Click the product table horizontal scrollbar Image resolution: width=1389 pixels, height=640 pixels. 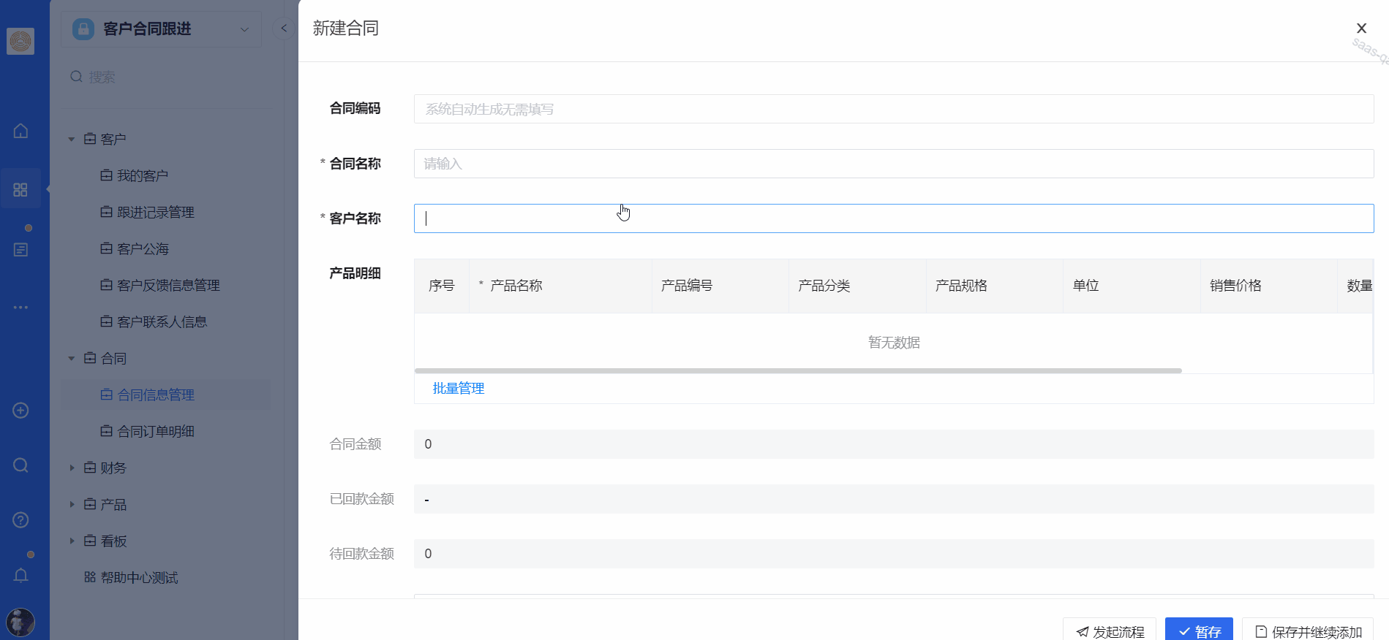tap(797, 371)
